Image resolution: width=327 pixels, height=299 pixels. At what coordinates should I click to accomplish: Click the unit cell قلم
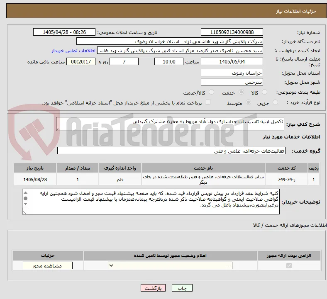[x=120, y=180]
